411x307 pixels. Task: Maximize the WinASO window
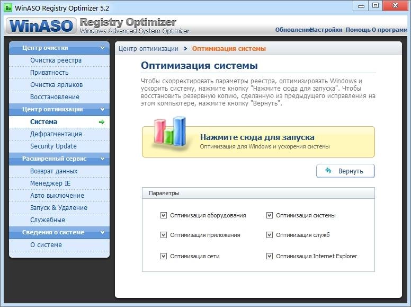pyautogui.click(x=376, y=6)
